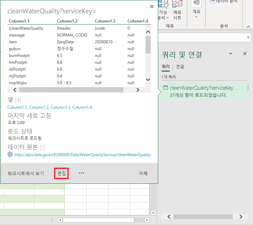Screen dimensions: 253x225
Task: Click the Column1.2 header in preview
Action: [67, 21]
